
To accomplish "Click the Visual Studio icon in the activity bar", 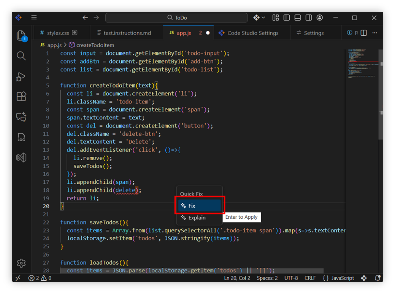I will pyautogui.click(x=21, y=157).
